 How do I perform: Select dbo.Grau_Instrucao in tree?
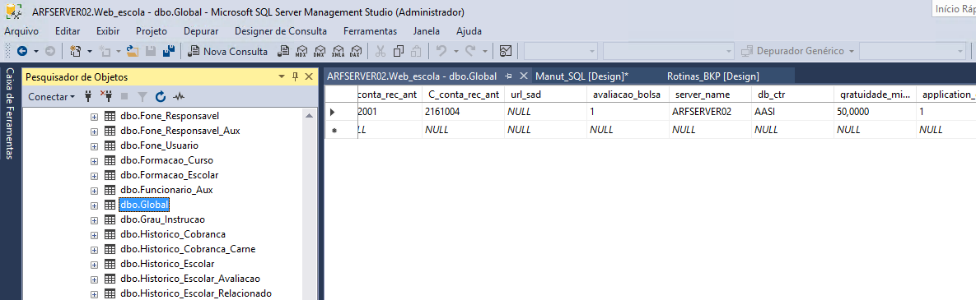(162, 219)
